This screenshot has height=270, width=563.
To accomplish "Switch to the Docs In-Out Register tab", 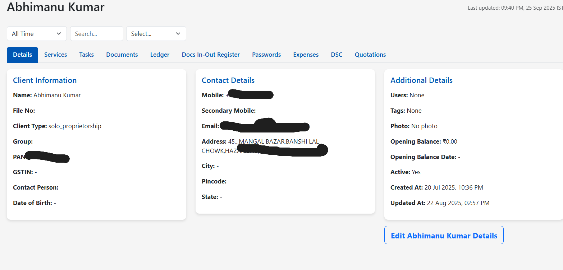I will 211,55.
